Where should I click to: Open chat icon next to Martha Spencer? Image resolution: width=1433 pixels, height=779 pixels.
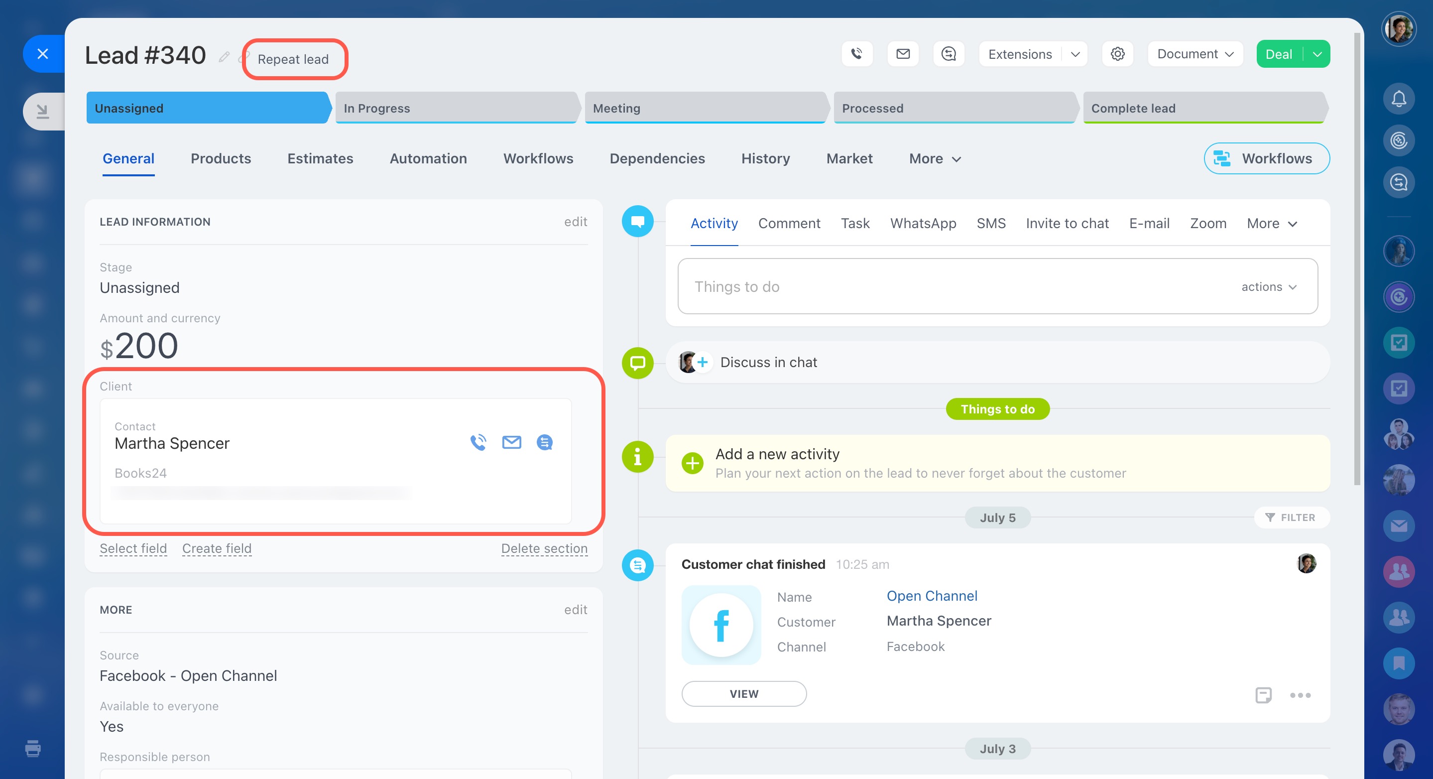click(x=545, y=442)
